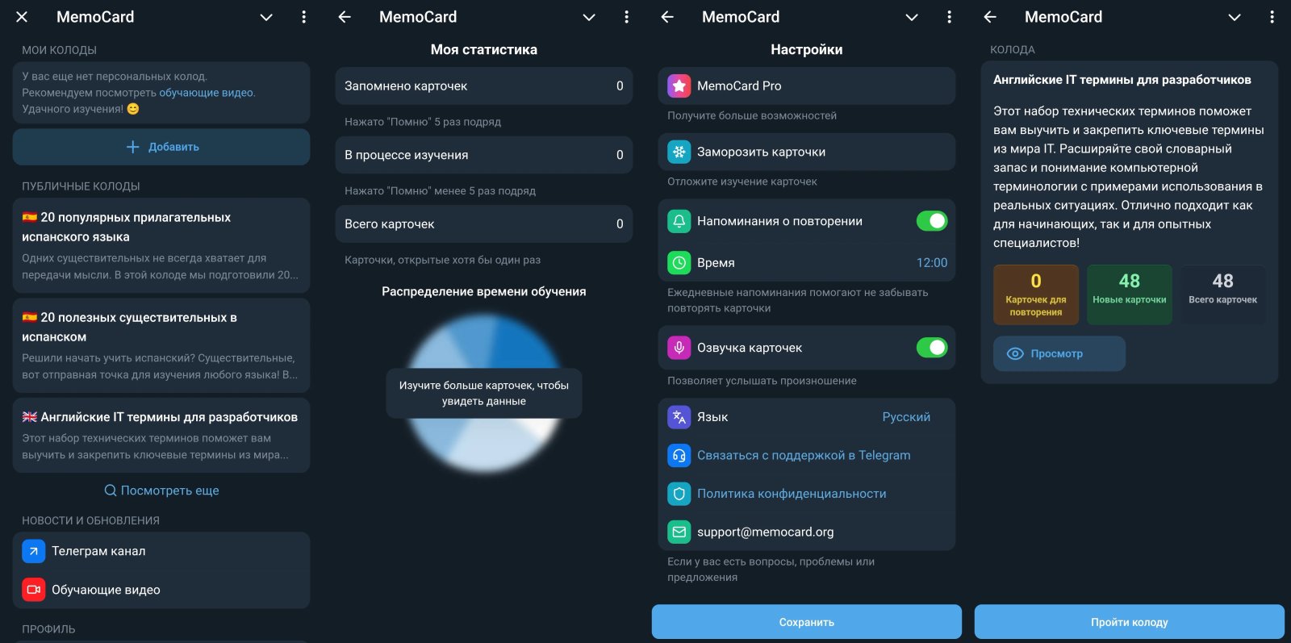1291x643 pixels.
Task: Open MemoCard Pro via its star icon
Action: click(679, 85)
